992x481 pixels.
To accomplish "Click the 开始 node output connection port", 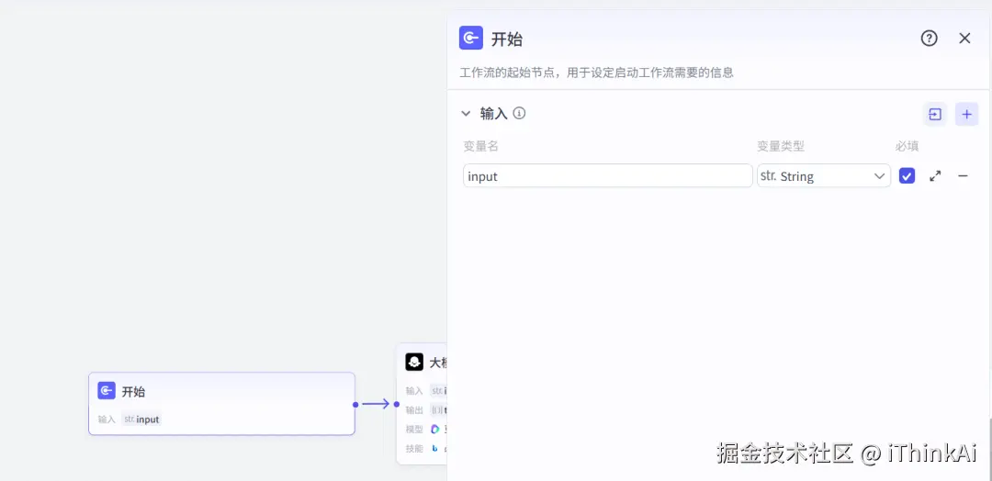I will 355,404.
